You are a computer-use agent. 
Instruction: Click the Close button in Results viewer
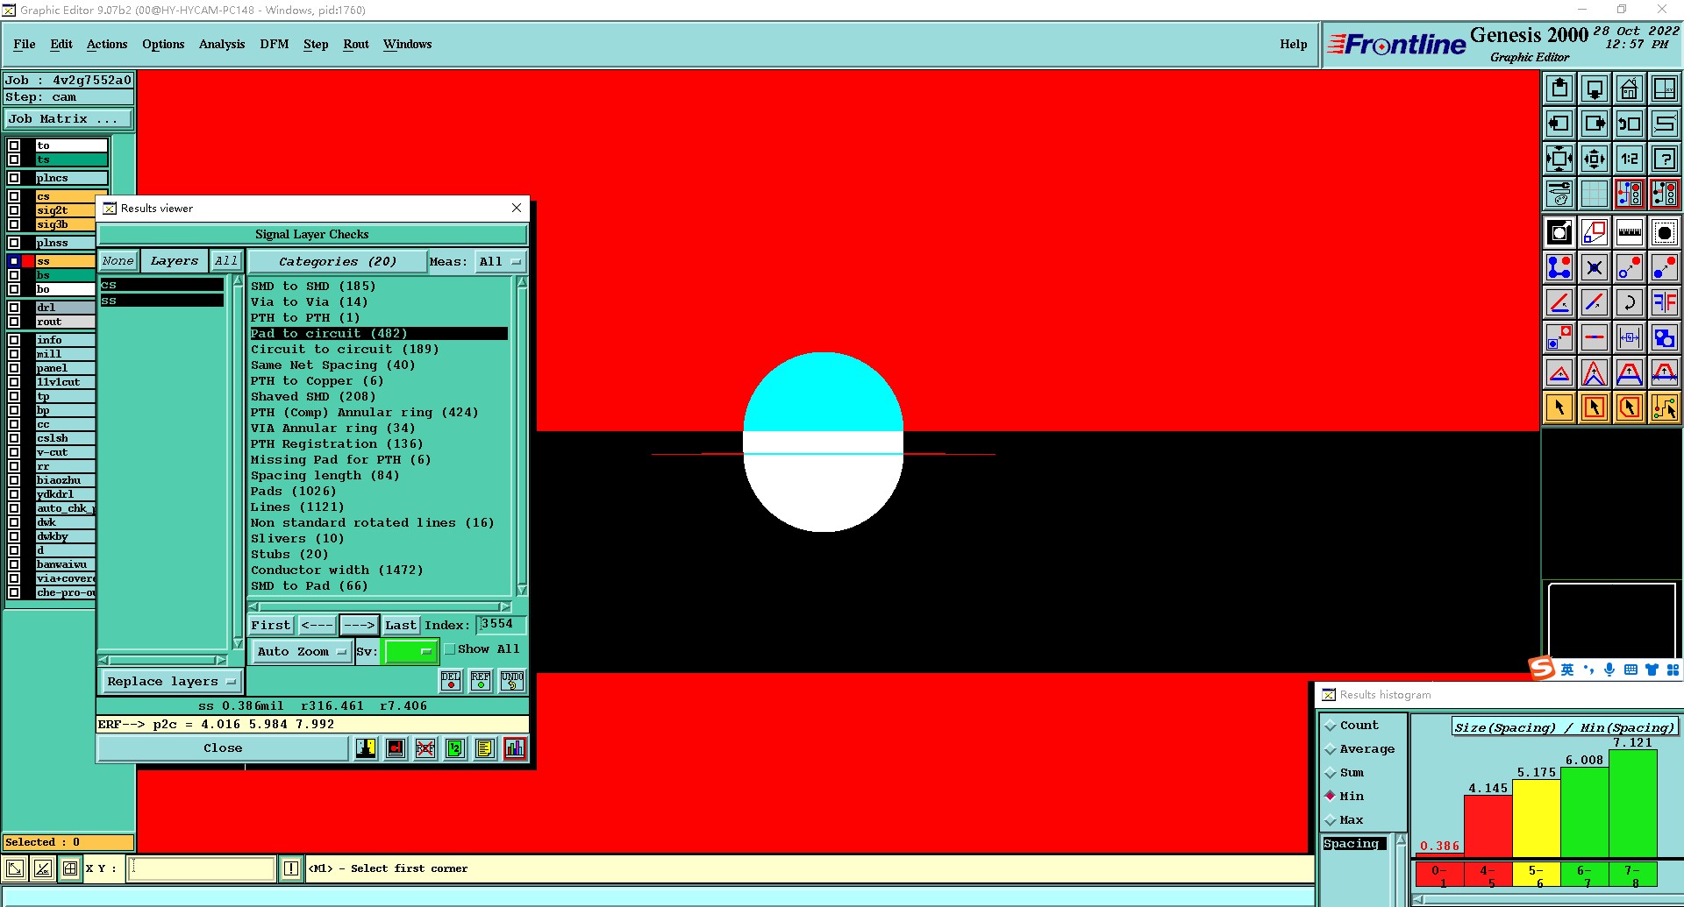point(223,748)
